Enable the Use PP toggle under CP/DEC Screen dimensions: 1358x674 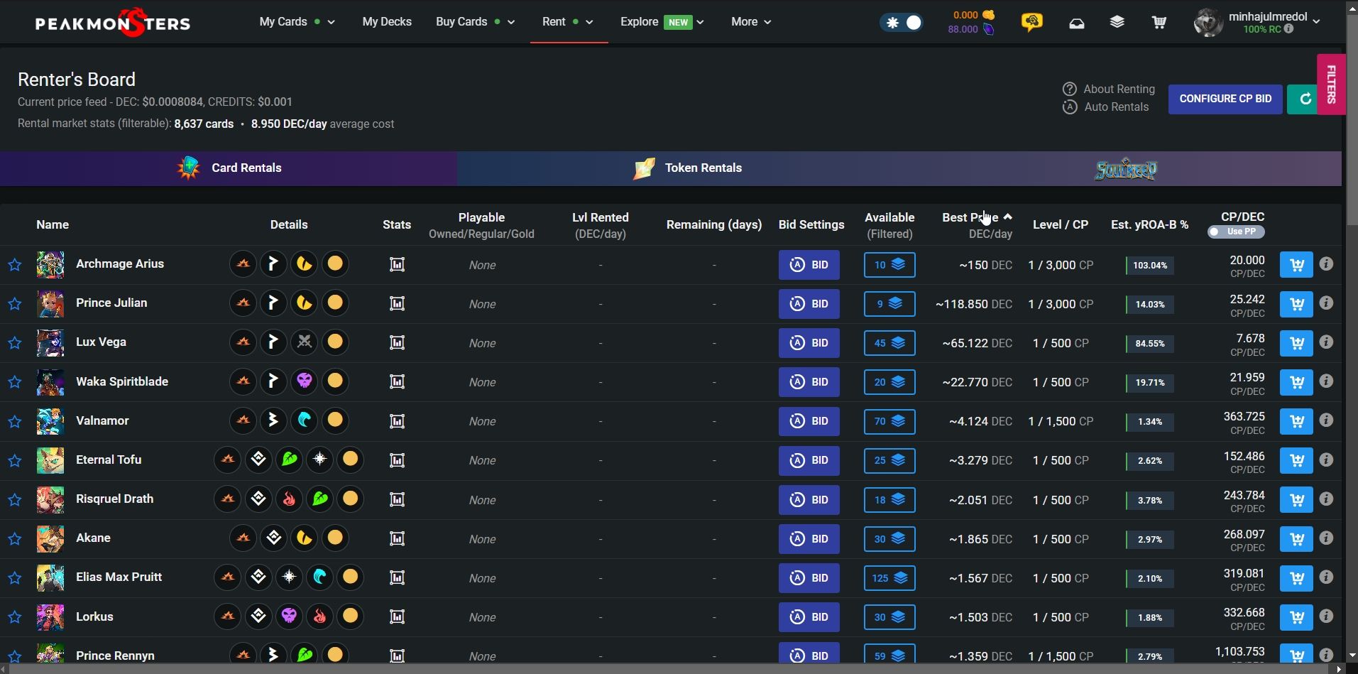pos(1236,232)
